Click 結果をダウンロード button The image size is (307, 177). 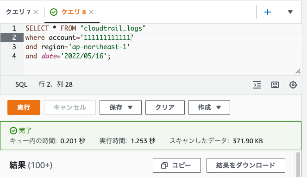coord(246,165)
